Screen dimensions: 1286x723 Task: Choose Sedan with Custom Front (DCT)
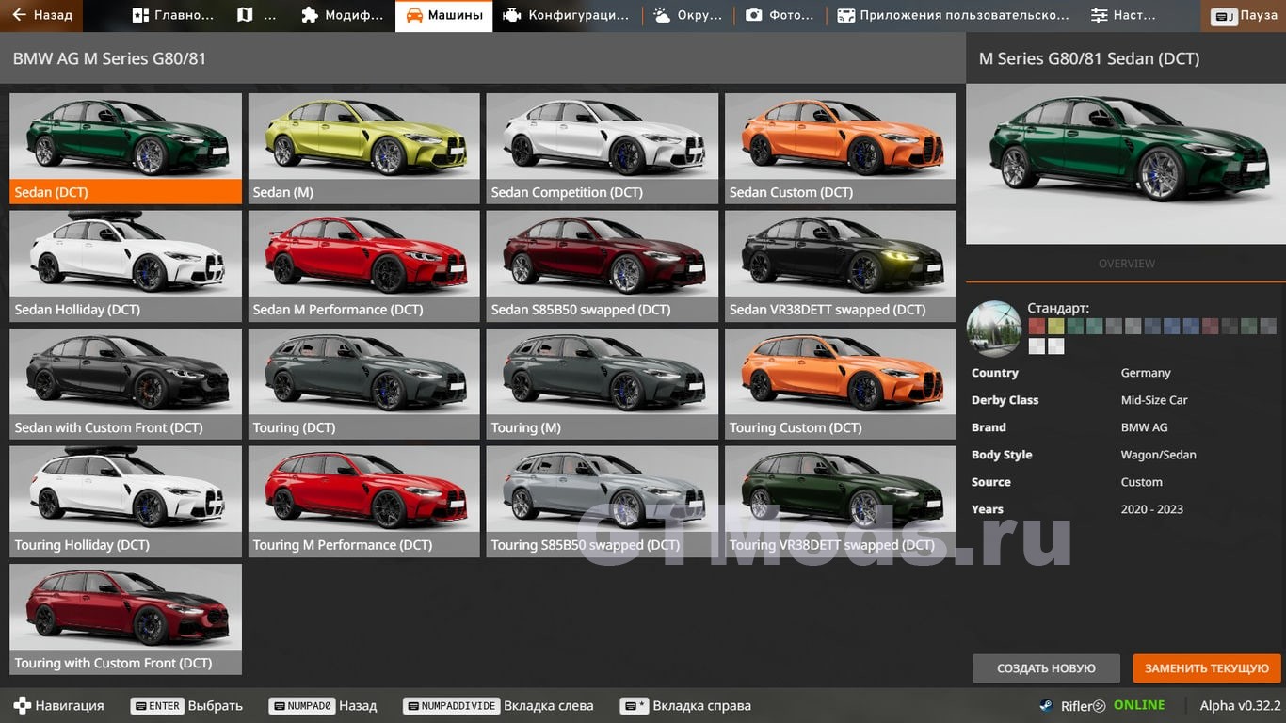click(125, 384)
